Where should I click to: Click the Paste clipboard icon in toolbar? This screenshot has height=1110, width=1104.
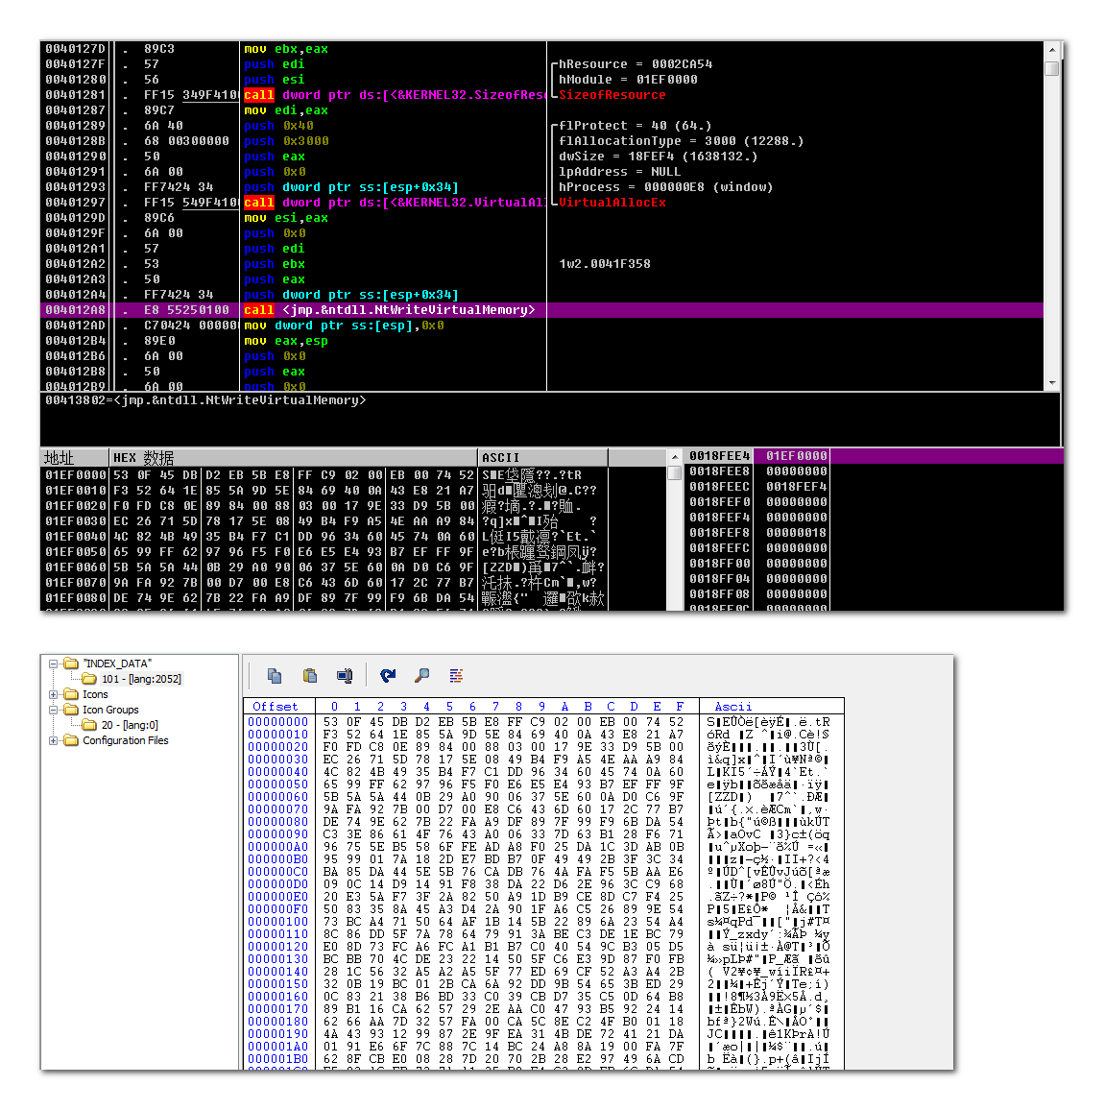click(310, 676)
